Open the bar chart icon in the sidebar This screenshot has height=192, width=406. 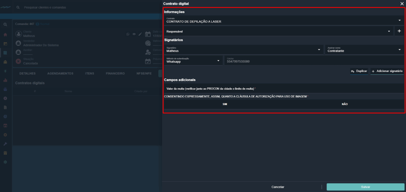click(x=5, y=80)
